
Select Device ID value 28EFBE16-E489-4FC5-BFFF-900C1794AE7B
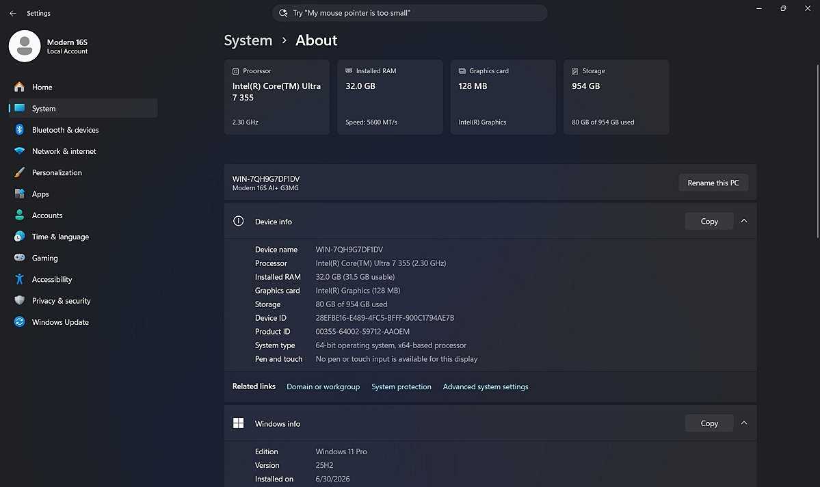[385, 317]
